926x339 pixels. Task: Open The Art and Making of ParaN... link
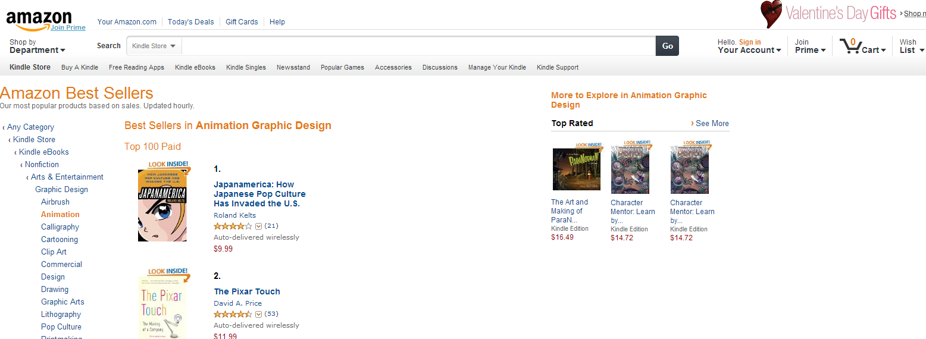(570, 211)
